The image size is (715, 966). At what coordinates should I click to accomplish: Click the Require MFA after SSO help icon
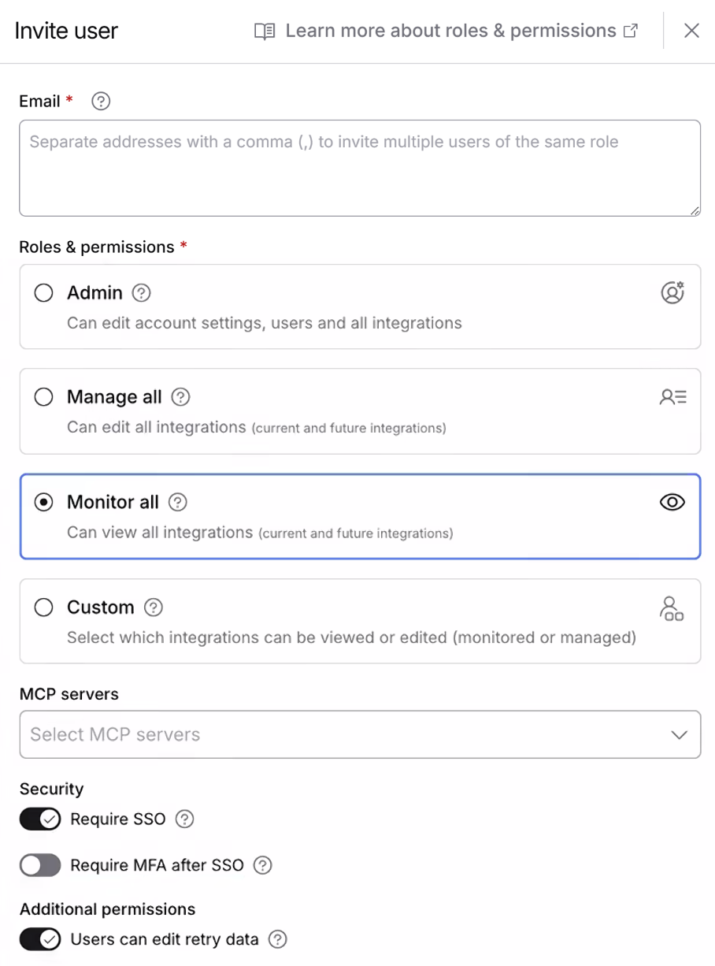point(262,865)
